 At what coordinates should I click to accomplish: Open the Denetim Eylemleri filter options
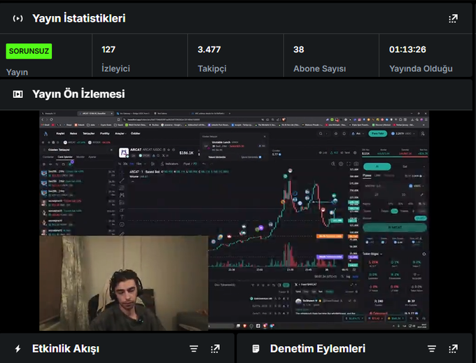(432, 349)
